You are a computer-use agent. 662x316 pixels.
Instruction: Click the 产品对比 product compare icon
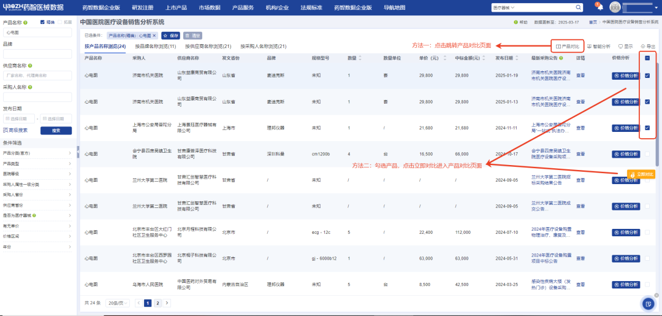pos(557,47)
